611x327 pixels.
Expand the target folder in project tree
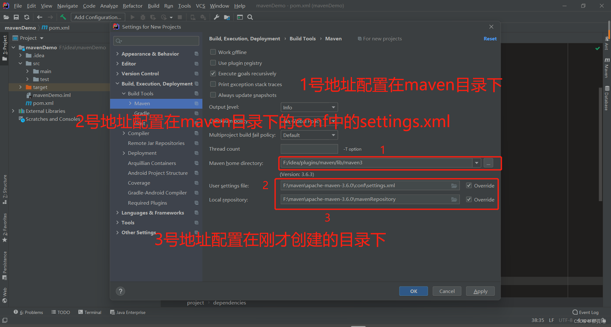(x=20, y=87)
